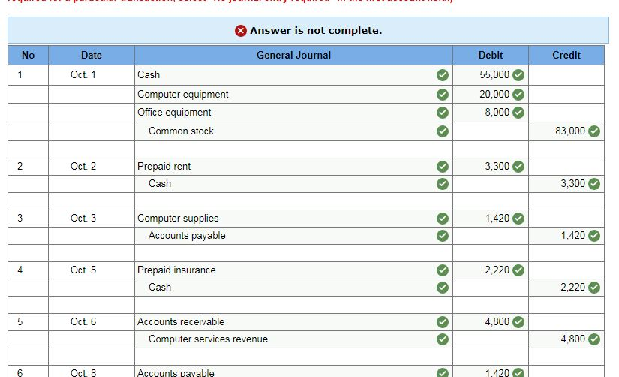Screen dimensions: 619x377
Task: Select the 'Common stock' account cell
Action: pos(293,131)
